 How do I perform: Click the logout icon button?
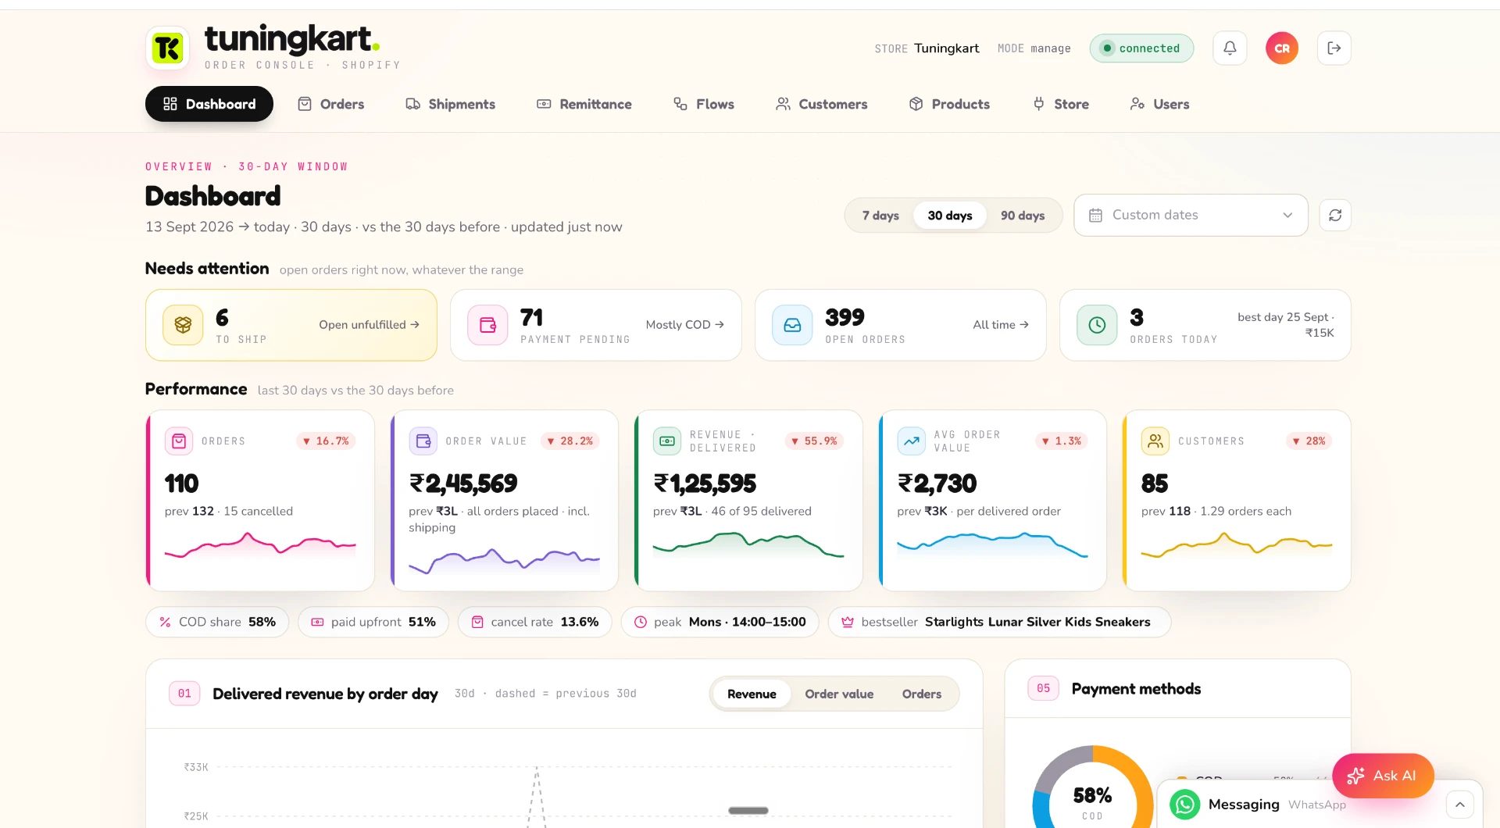[x=1334, y=48]
